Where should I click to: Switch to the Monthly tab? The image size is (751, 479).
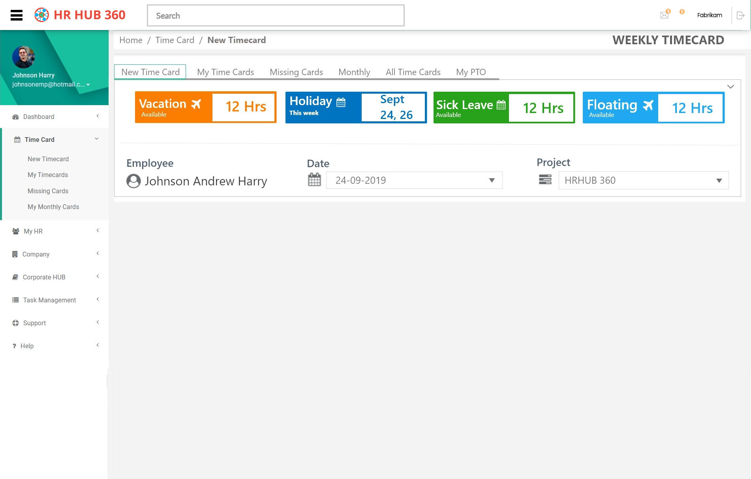354,72
